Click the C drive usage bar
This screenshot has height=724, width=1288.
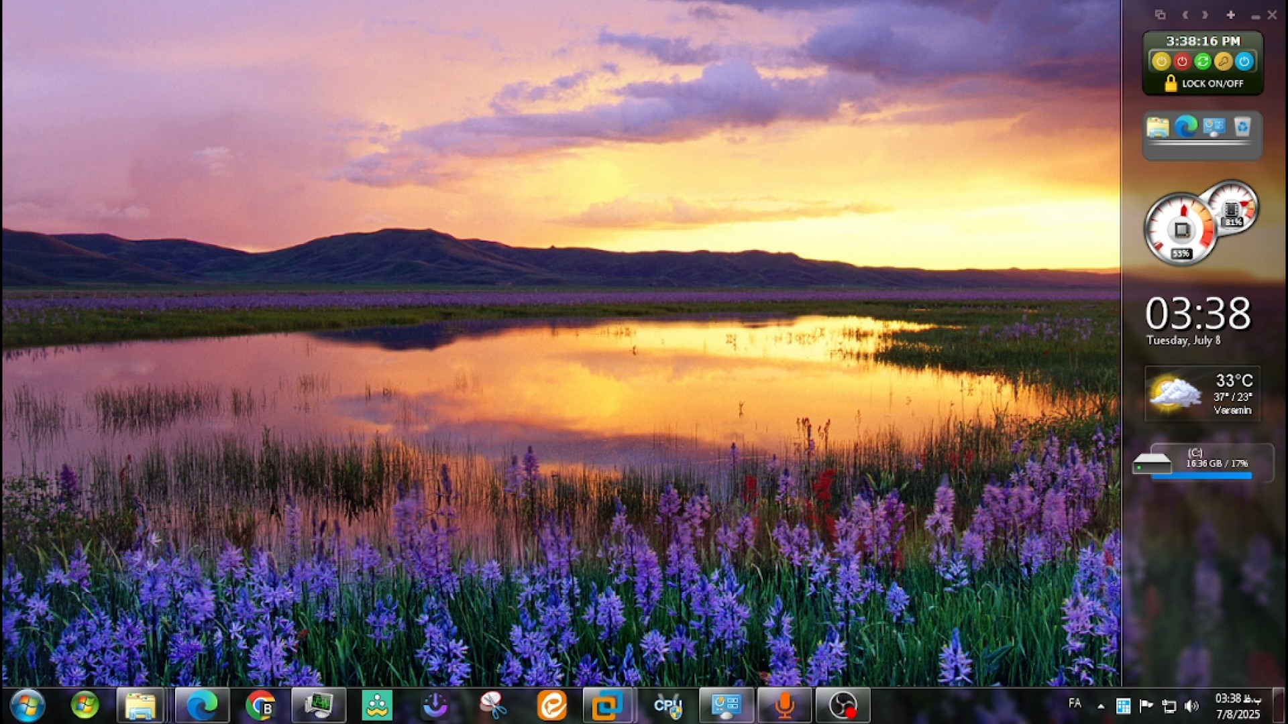[1201, 476]
